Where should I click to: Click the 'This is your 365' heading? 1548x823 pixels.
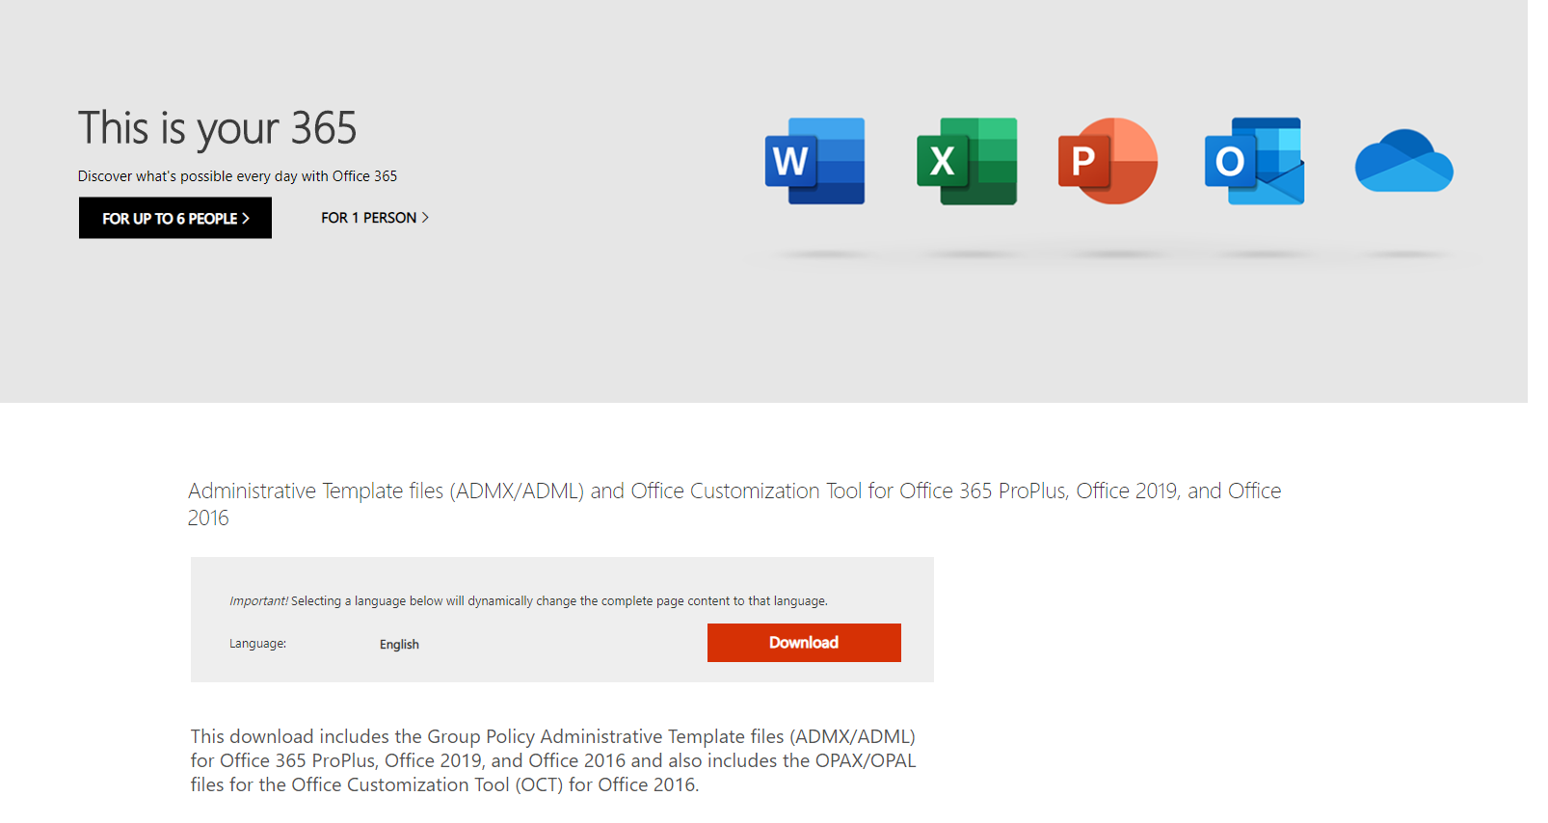coord(217,128)
